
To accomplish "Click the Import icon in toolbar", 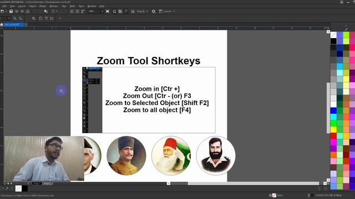I will tap(72, 11).
